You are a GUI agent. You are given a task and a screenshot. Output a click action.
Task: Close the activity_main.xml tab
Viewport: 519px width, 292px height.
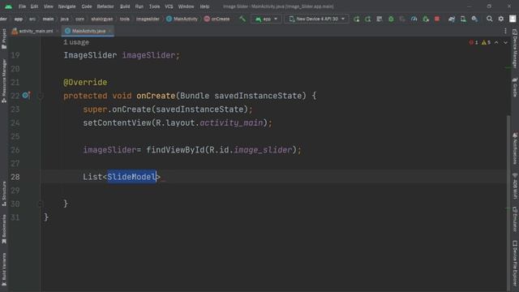[x=58, y=31]
